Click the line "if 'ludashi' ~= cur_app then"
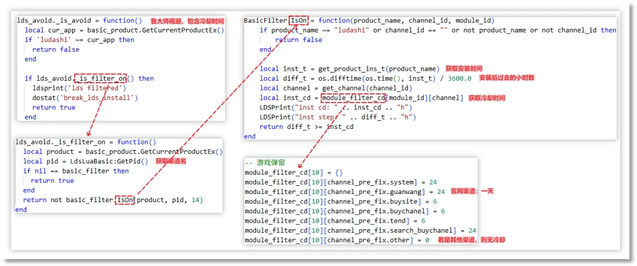637x266 pixels. coord(80,40)
